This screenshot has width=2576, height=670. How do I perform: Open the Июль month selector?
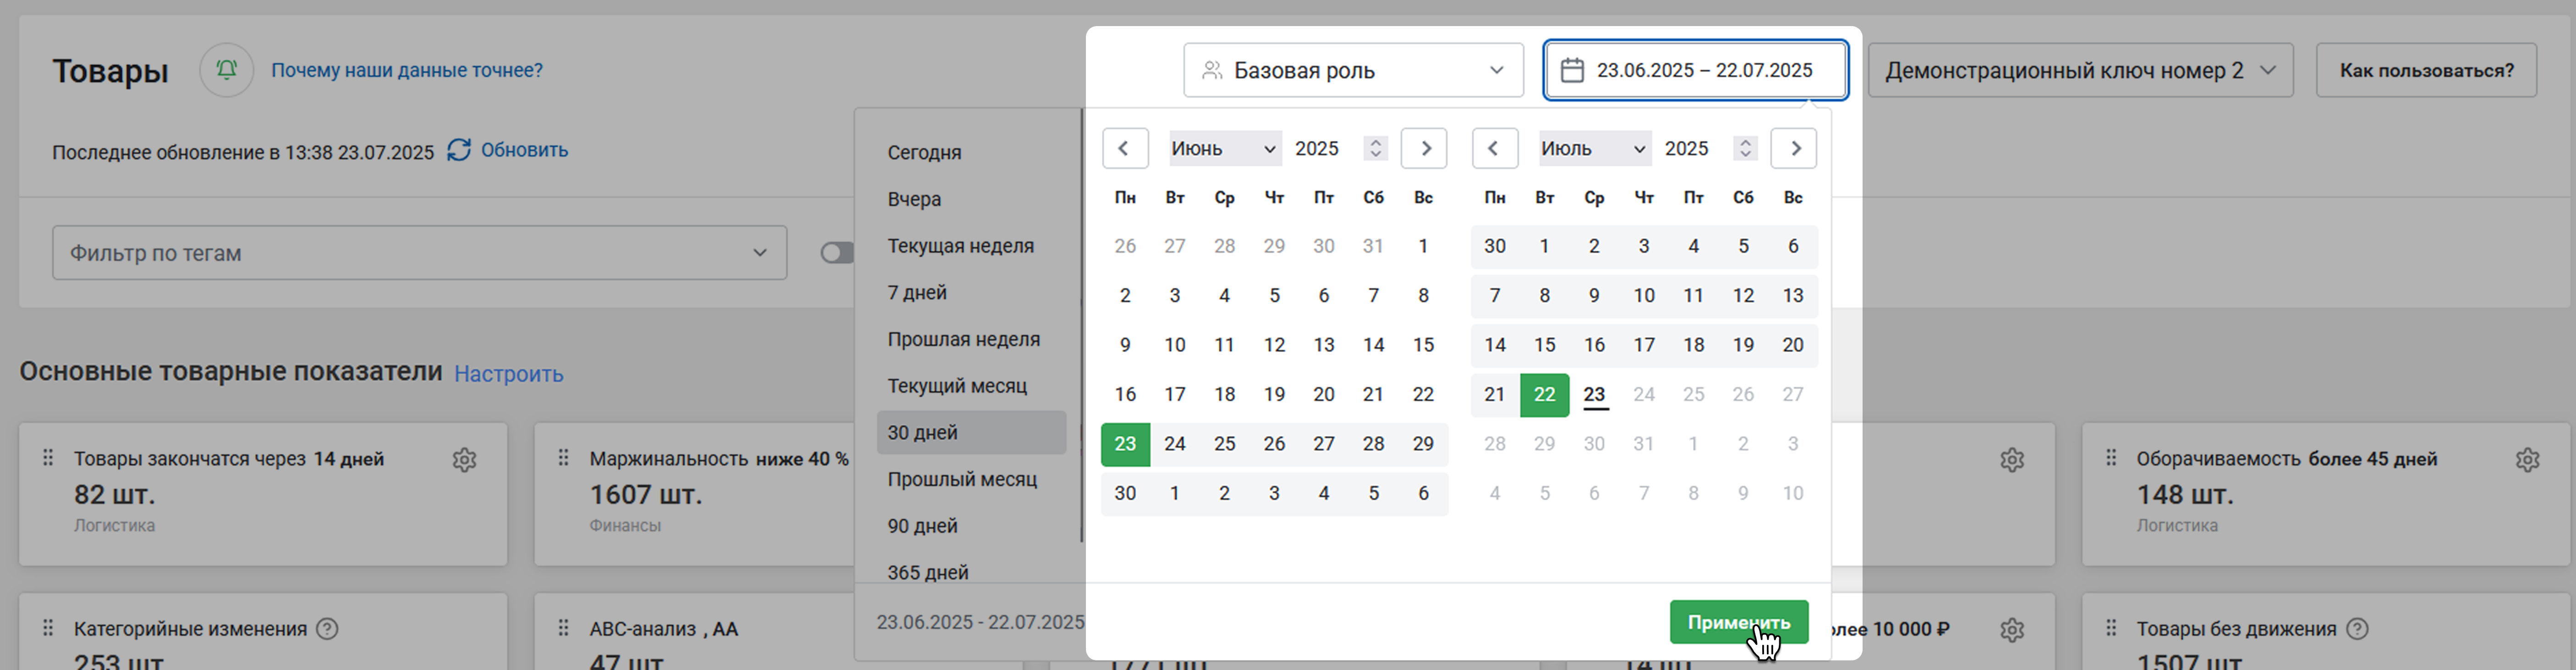1594,149
